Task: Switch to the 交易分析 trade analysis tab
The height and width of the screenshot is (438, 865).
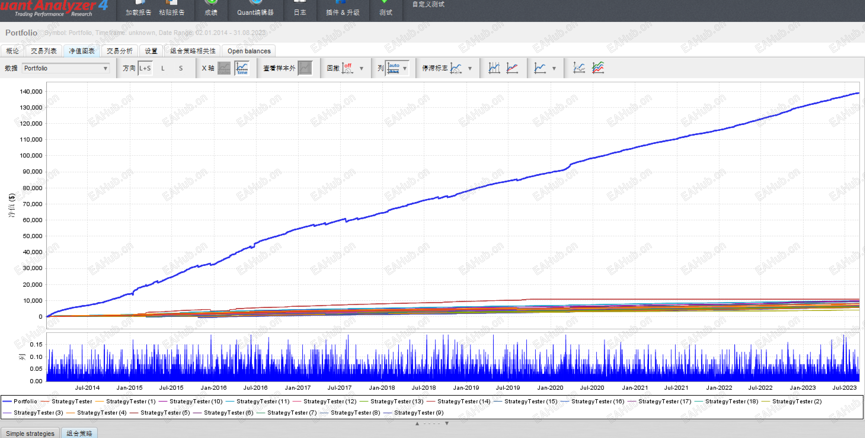Action: [119, 51]
